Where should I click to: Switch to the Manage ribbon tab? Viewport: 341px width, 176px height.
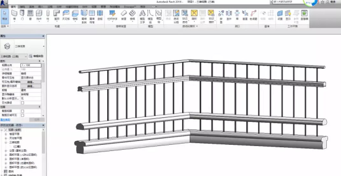pyautogui.click(x=103, y=7)
